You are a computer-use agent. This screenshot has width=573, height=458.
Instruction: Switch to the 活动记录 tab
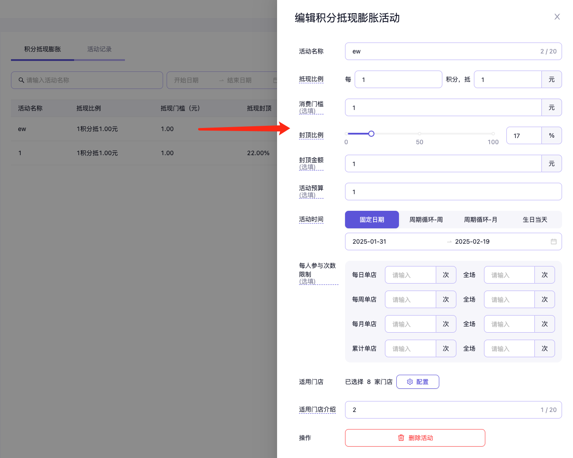(x=99, y=49)
